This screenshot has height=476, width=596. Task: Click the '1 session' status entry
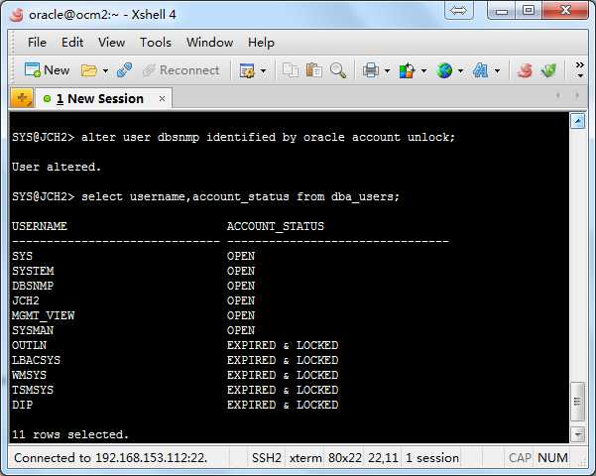[x=432, y=458]
